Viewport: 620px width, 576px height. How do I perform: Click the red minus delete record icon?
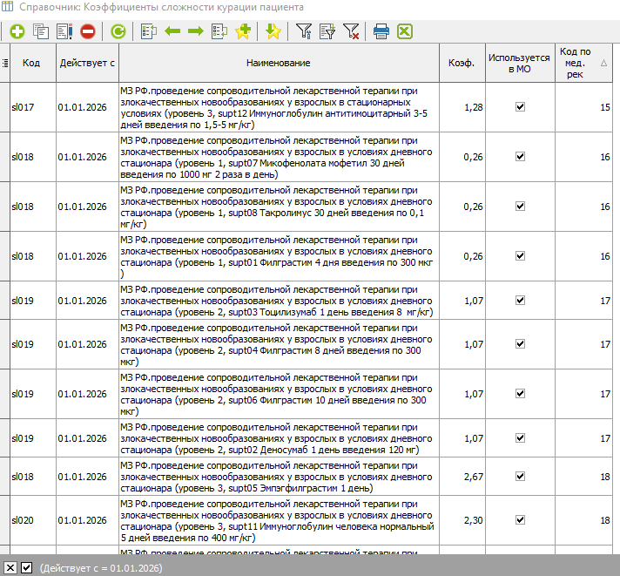pyautogui.click(x=88, y=31)
